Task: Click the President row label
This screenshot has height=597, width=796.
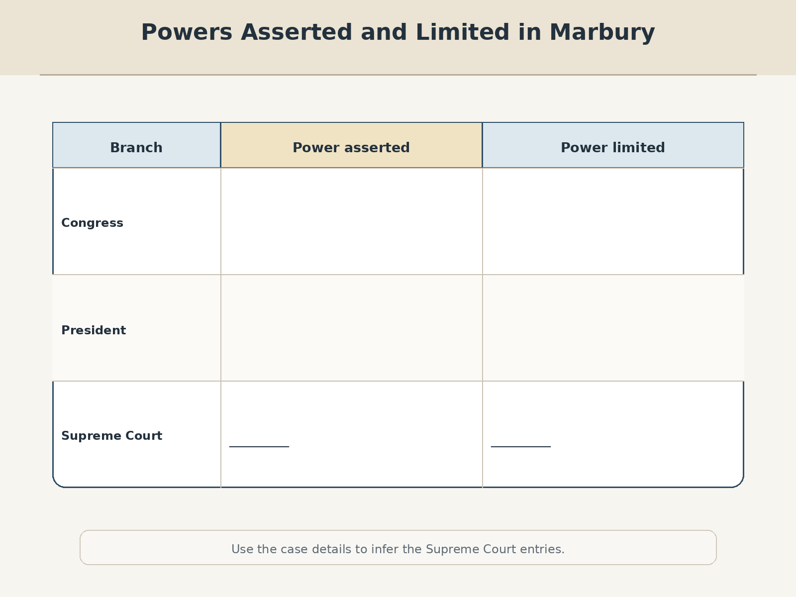Action: point(94,330)
